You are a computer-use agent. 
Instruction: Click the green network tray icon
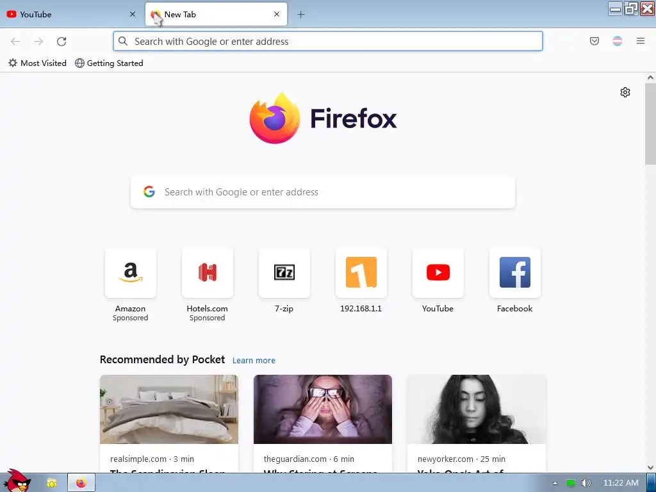tap(570, 483)
